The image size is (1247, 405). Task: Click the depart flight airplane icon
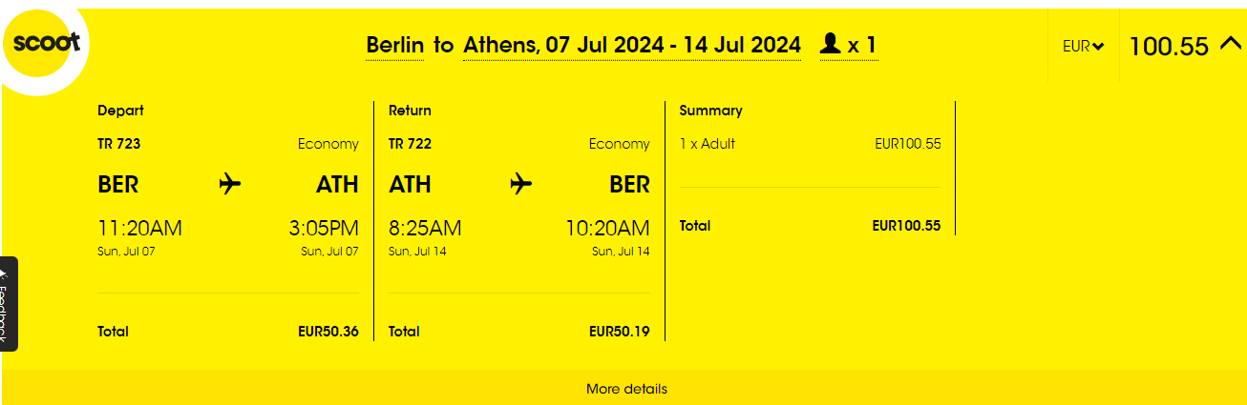230,183
